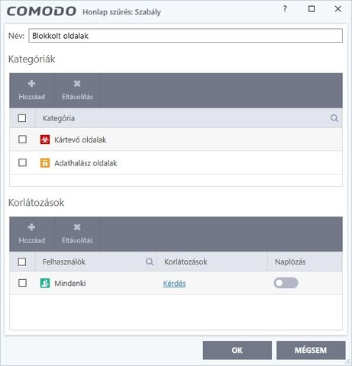Click the Név field containing Blokkolt oldalak

[186, 36]
